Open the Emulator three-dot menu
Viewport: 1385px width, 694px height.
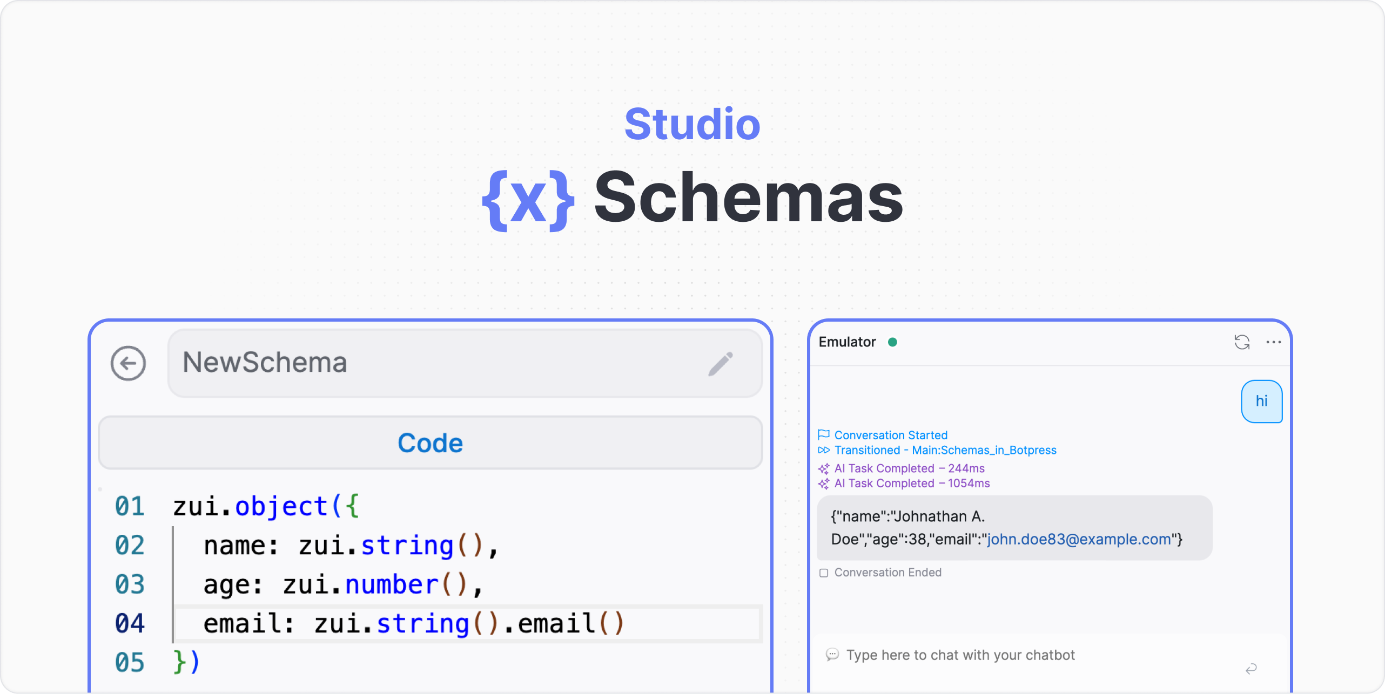pyautogui.click(x=1274, y=342)
